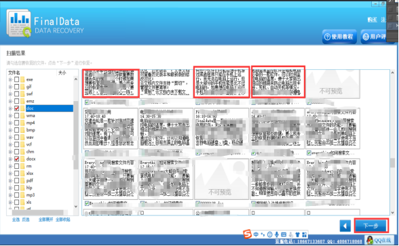This screenshot has height=246, width=399.
Task: Click the folder icon of the xlsx row
Action: [x=23, y=173]
